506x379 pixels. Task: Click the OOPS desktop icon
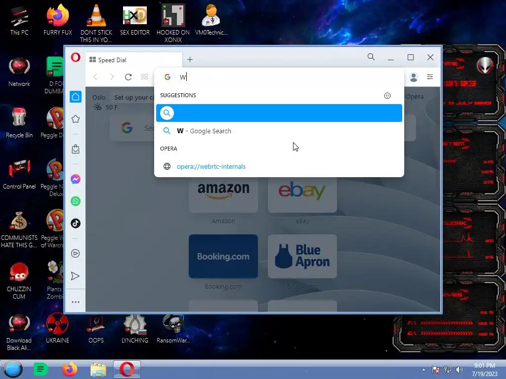point(96,328)
